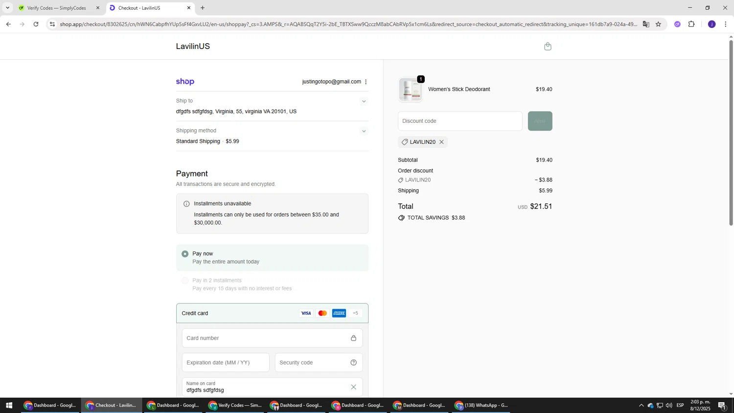Reload the checkout page
This screenshot has width=734, height=413.
coord(36,24)
